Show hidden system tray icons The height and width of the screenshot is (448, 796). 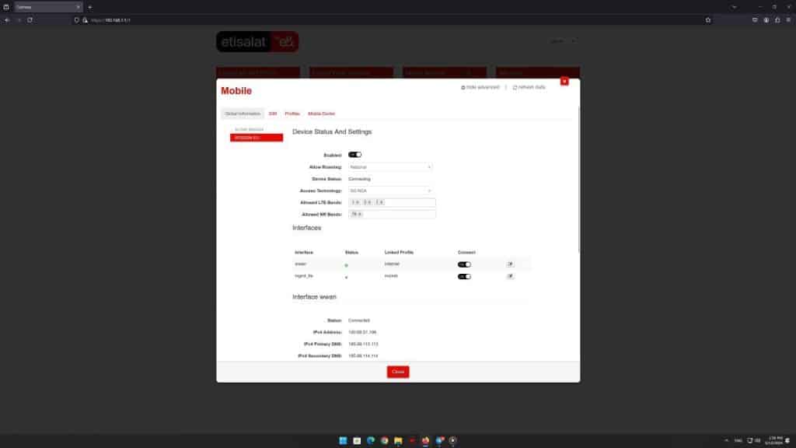[727, 440]
